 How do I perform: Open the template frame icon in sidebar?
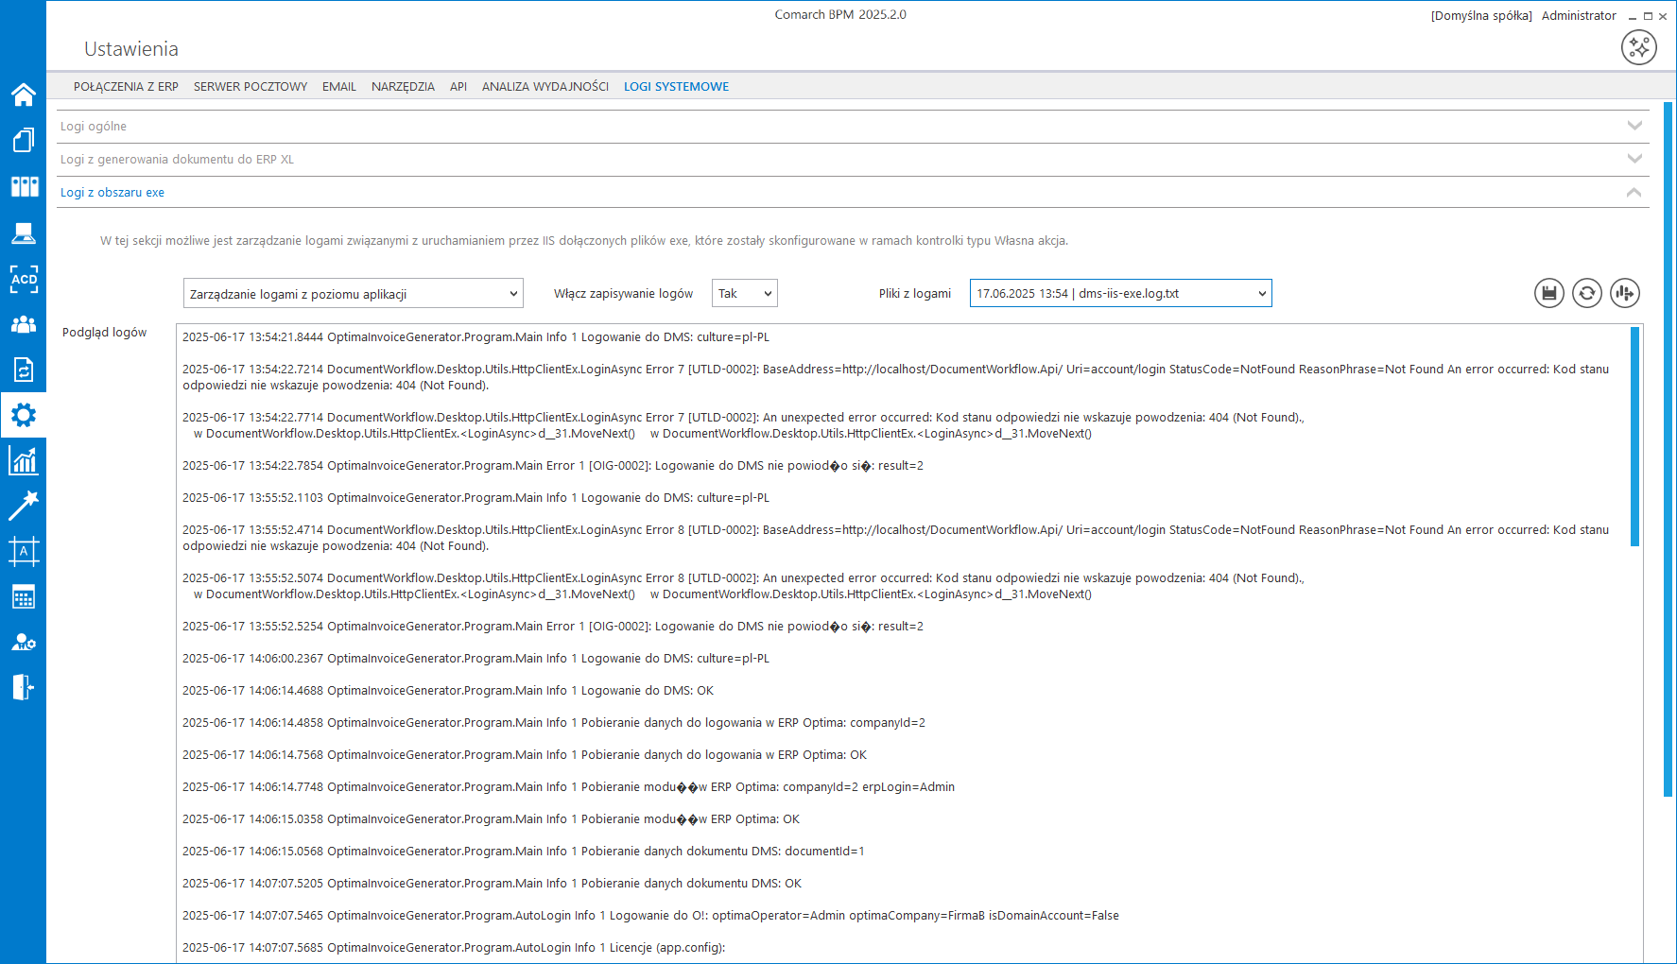23,551
